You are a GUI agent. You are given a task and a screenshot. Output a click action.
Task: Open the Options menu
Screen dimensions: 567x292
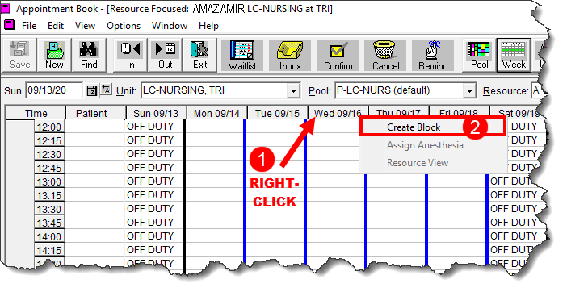124,26
